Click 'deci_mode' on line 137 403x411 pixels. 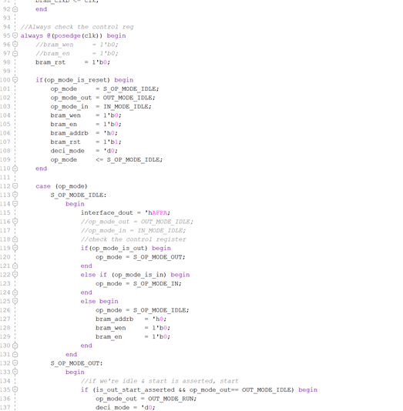click(113, 408)
